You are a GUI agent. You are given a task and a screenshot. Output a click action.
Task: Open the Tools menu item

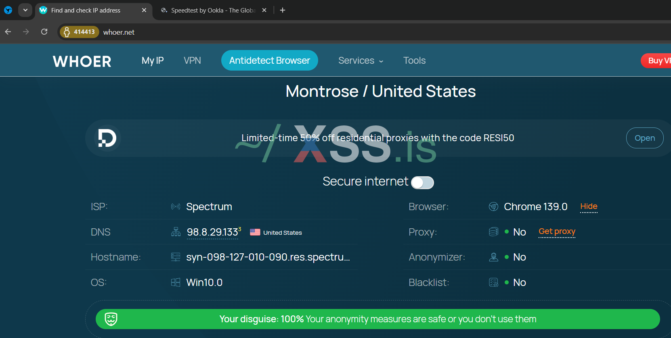(x=414, y=61)
